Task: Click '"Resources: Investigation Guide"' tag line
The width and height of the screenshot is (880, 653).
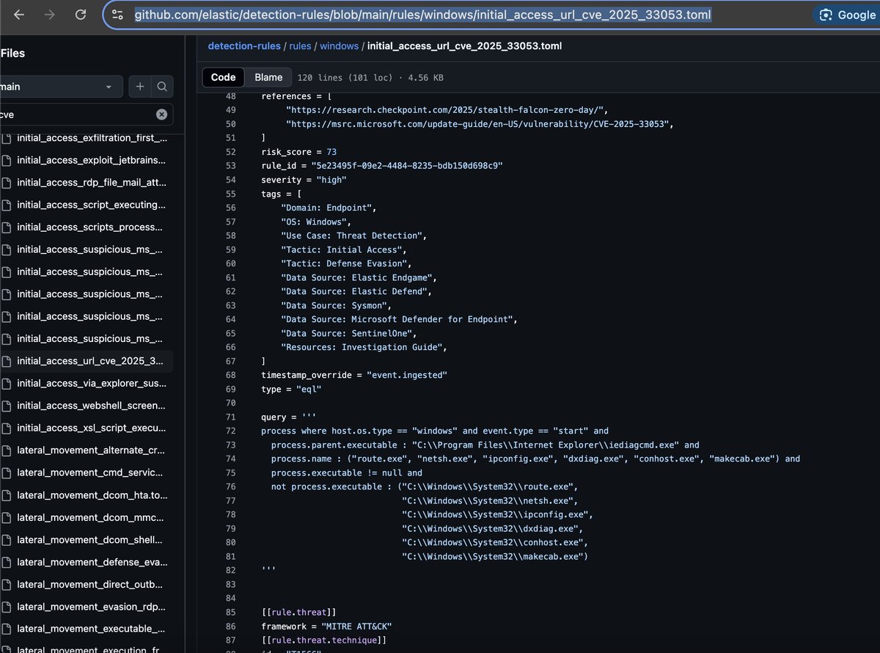Action: coord(364,347)
